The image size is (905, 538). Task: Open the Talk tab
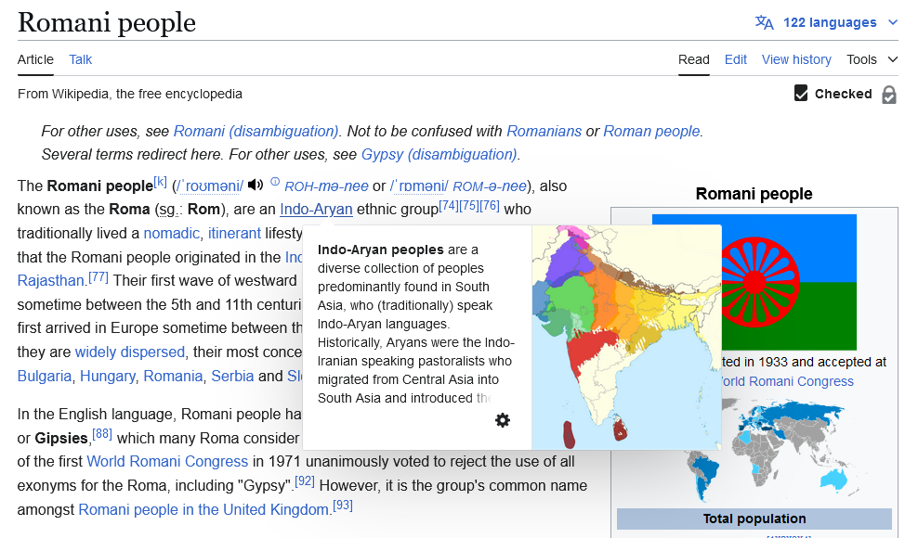(x=80, y=59)
